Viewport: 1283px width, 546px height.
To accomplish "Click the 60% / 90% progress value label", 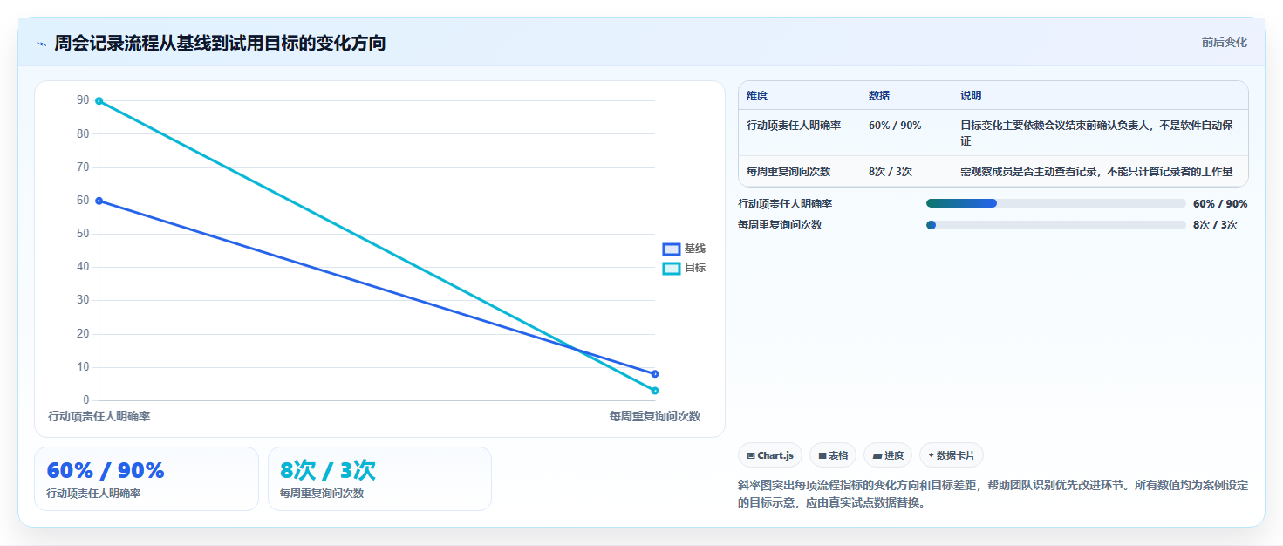I will 1220,204.
